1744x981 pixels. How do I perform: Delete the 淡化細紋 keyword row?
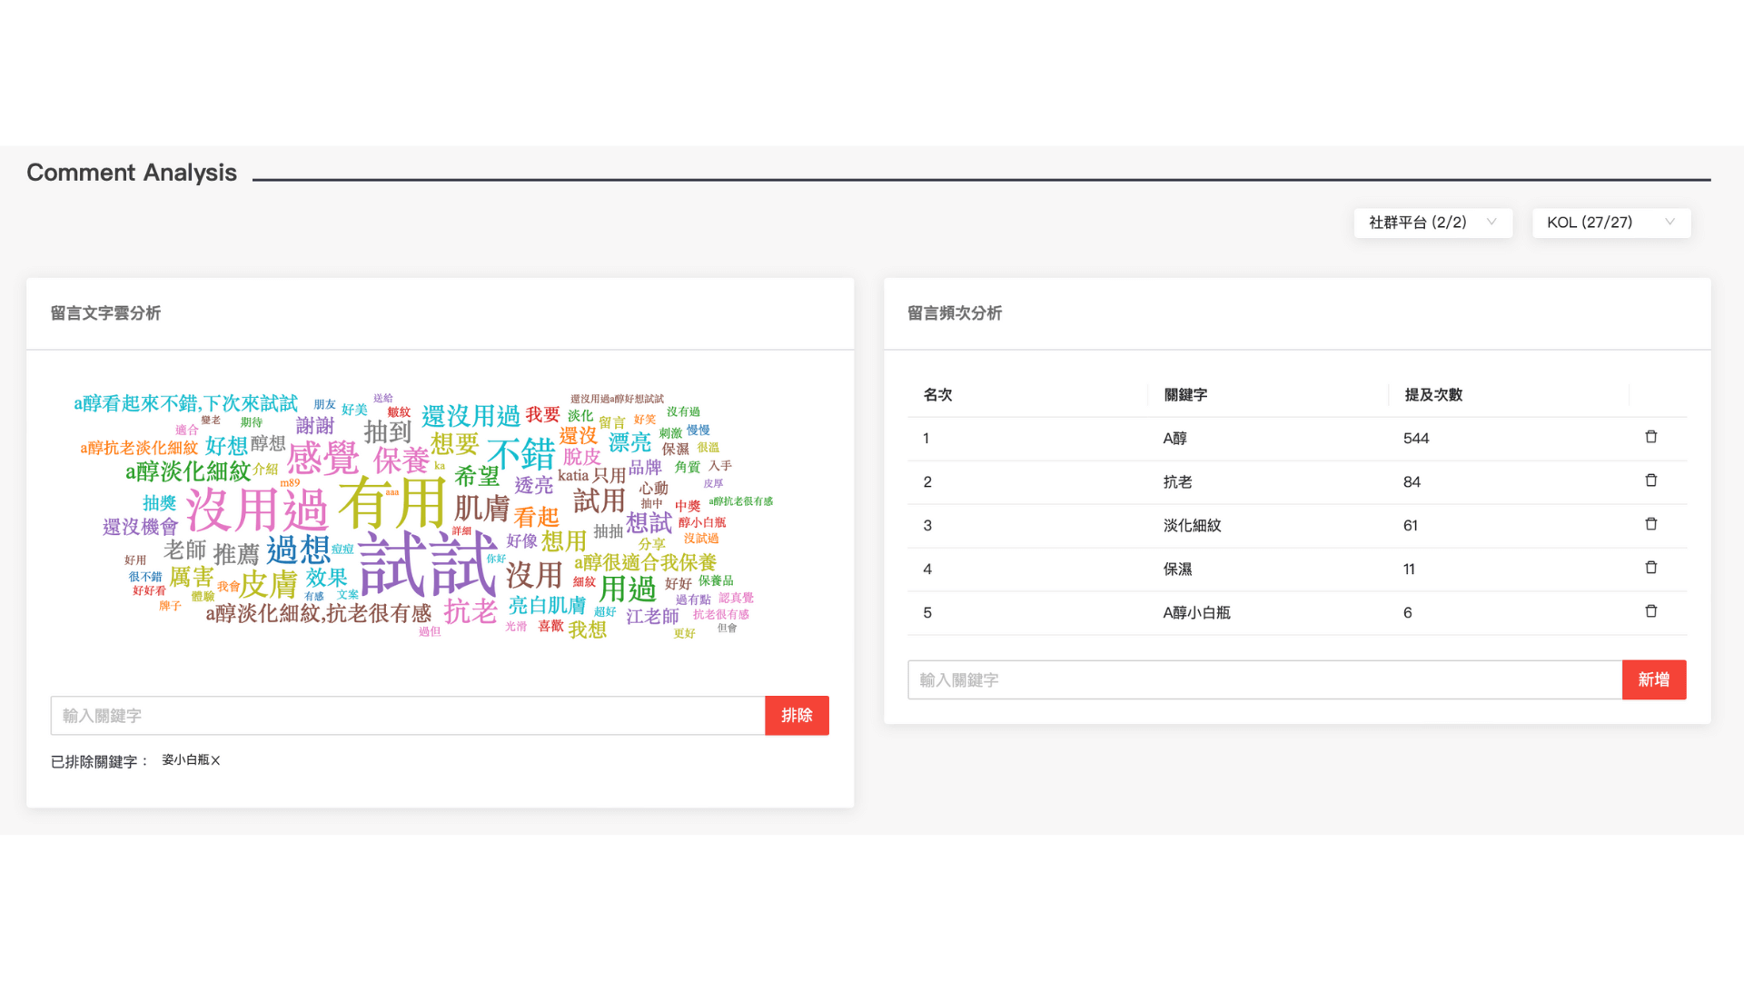[1650, 524]
